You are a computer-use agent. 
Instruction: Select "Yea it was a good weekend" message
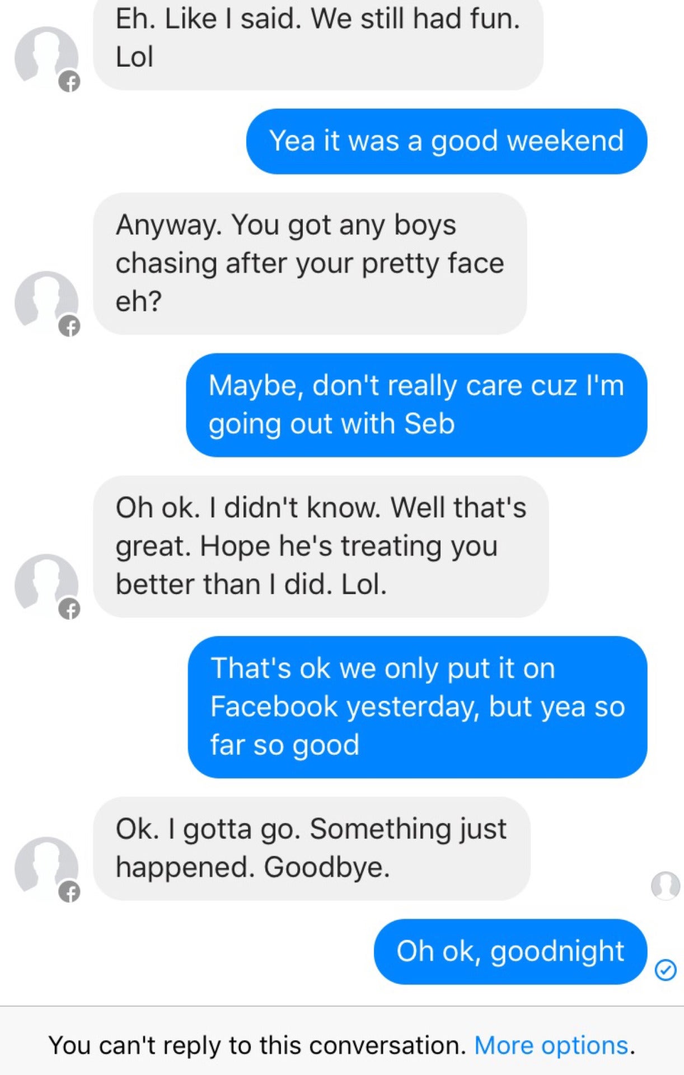(x=446, y=141)
